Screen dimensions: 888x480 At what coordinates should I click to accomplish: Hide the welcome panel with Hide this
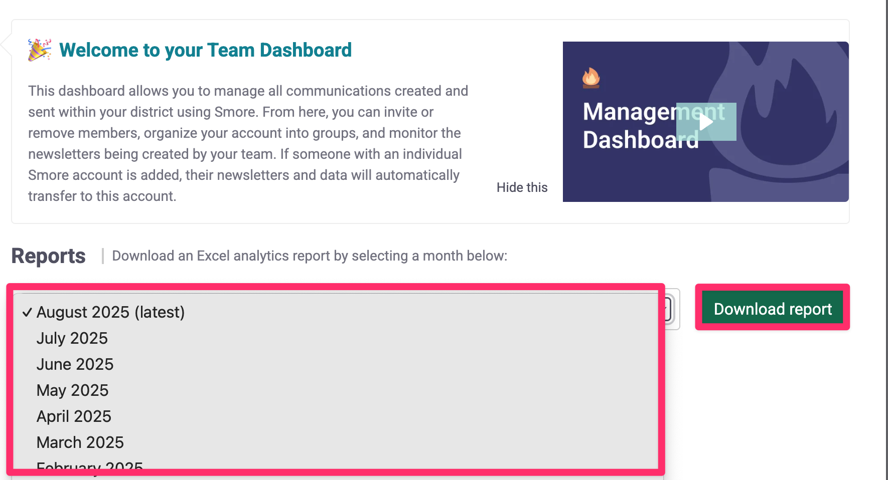[x=522, y=187]
